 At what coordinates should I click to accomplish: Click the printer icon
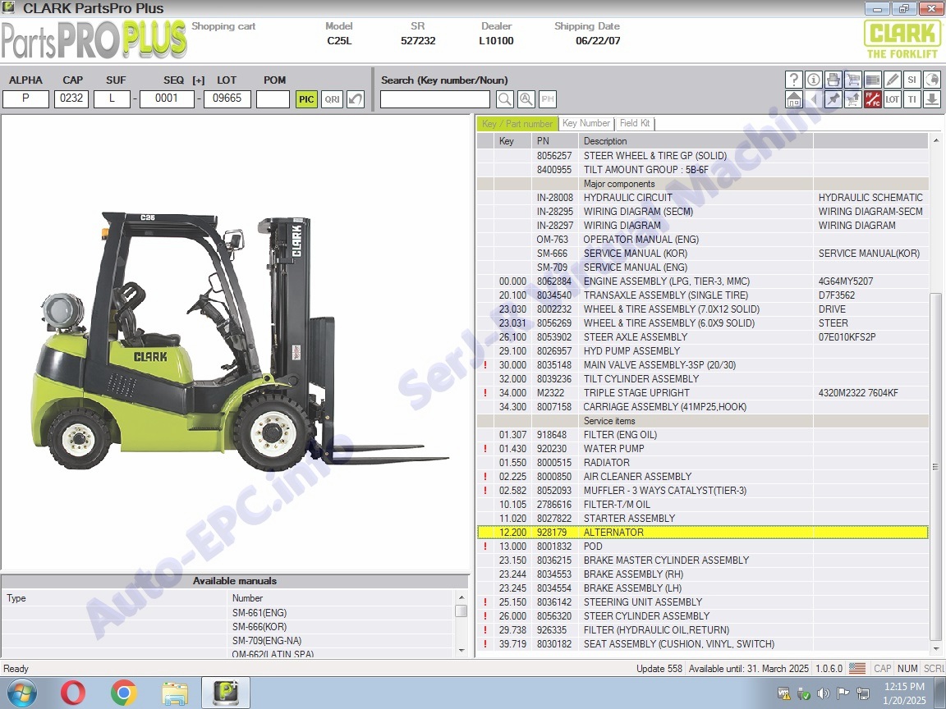[833, 80]
